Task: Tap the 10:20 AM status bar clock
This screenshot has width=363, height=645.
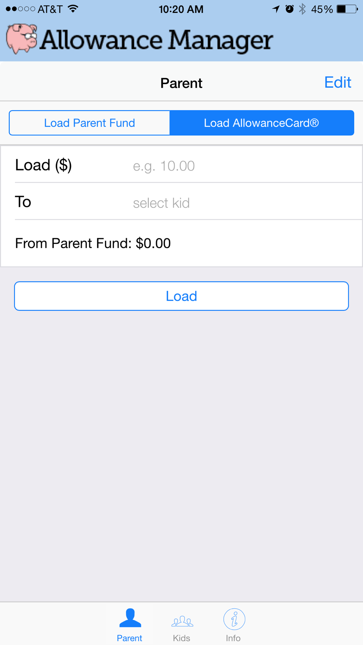Action: click(x=181, y=9)
